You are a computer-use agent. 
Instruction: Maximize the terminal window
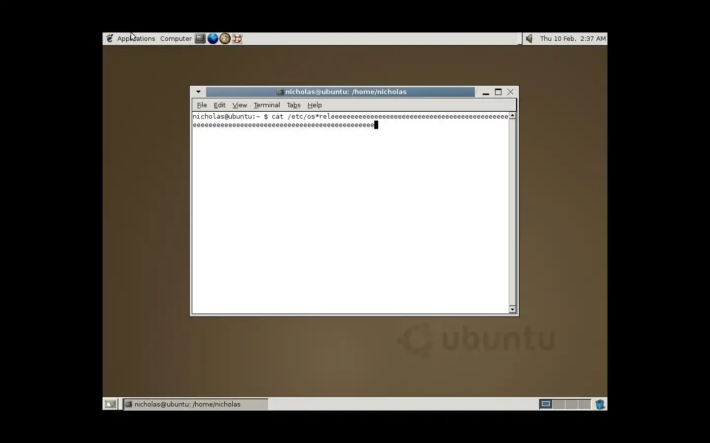(x=498, y=92)
